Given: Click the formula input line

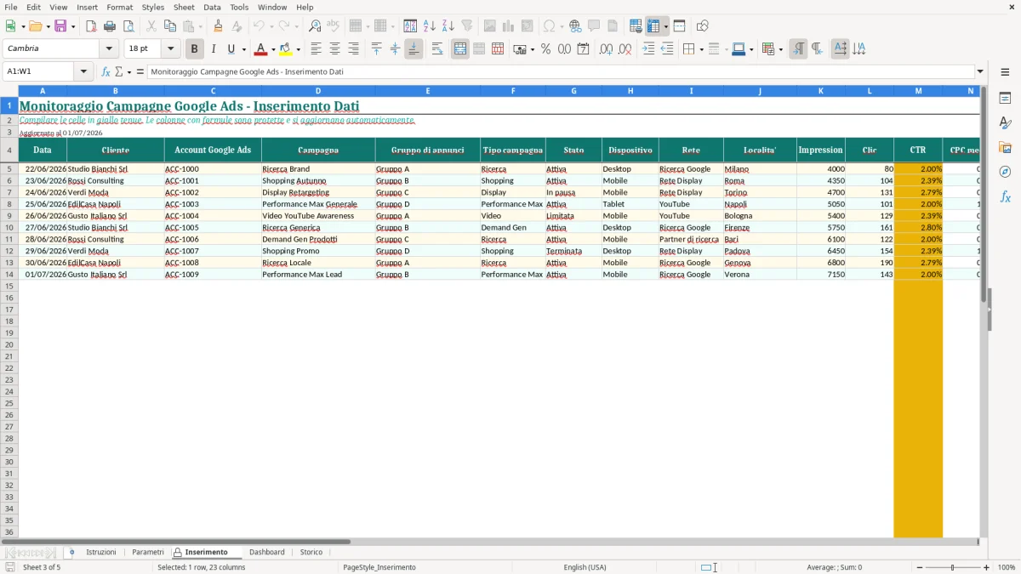Looking at the screenshot, I should point(561,71).
